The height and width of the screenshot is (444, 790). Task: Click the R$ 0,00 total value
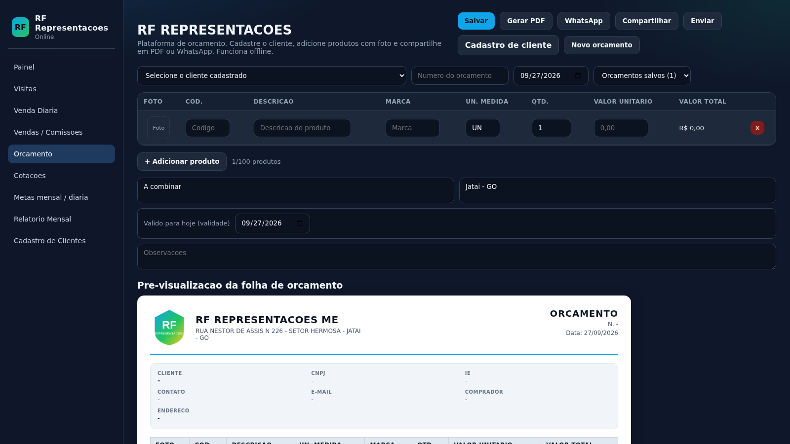coord(691,128)
